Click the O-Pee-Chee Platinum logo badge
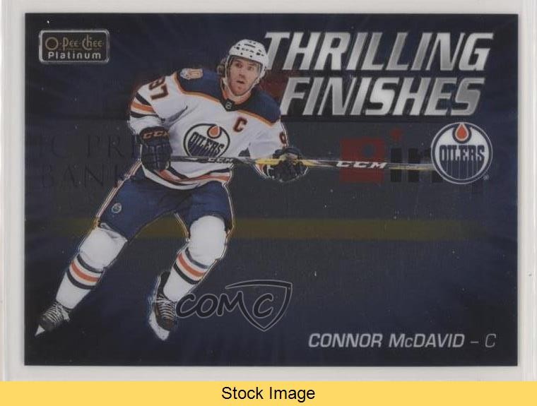 click(74, 47)
